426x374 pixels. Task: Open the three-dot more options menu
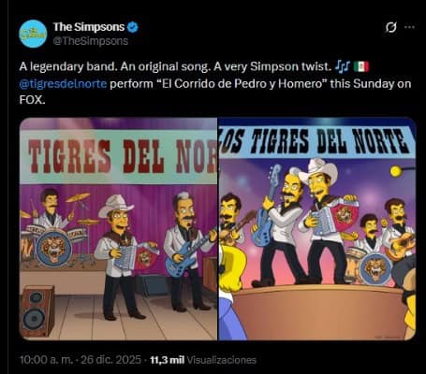point(409,27)
